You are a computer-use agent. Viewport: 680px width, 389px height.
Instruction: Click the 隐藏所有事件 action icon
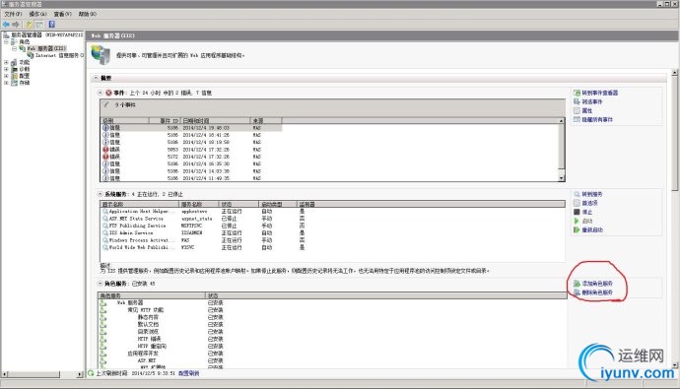tap(577, 119)
